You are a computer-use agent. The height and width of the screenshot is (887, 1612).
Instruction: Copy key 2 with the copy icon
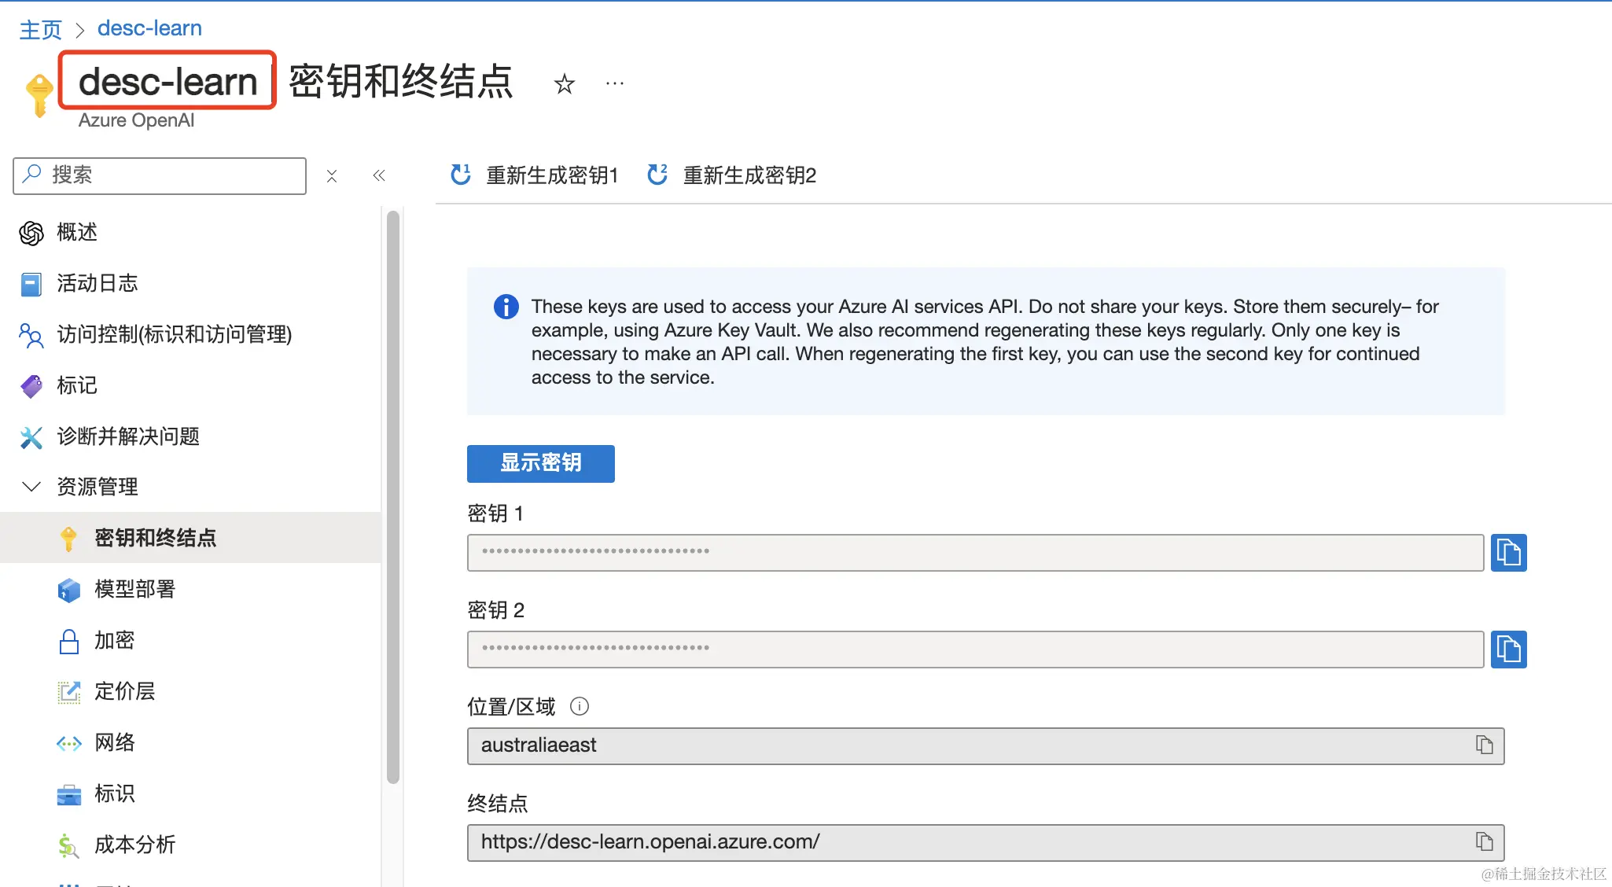click(1508, 650)
